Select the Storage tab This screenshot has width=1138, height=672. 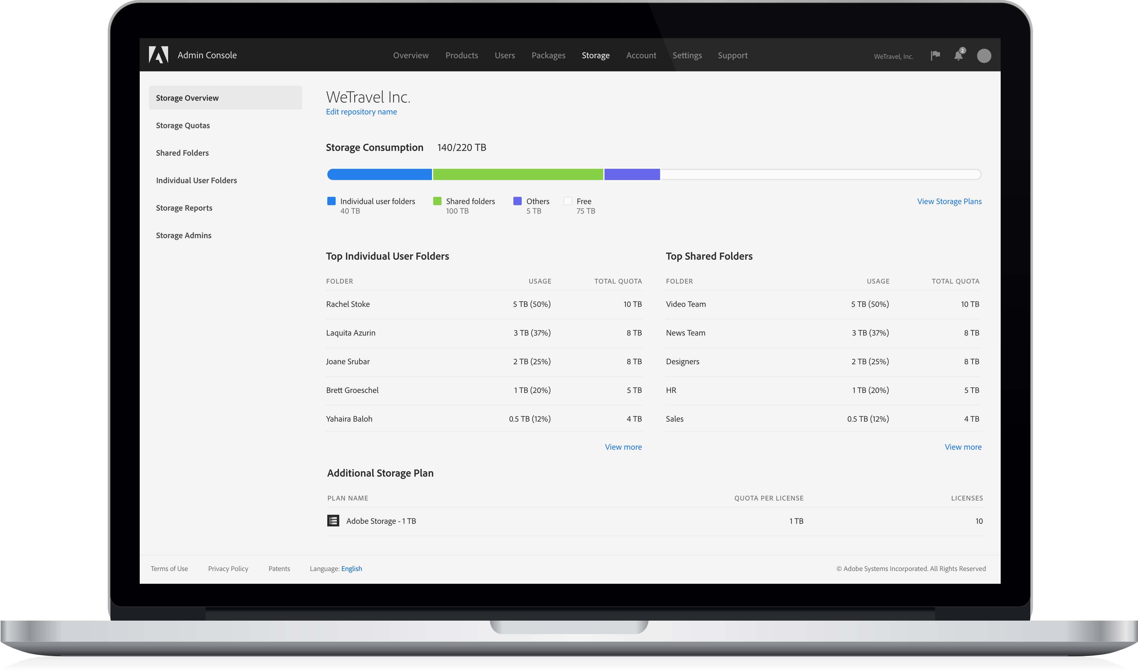tap(595, 55)
